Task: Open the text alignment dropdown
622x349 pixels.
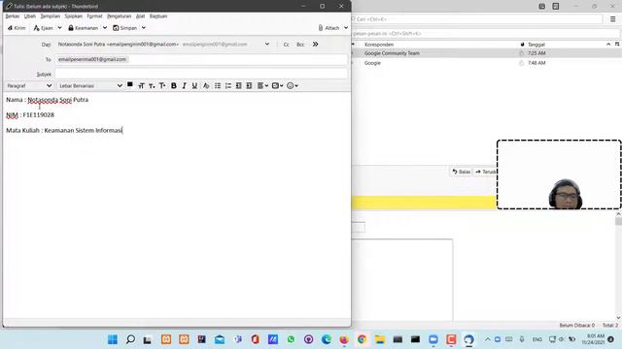Action: click(262, 86)
